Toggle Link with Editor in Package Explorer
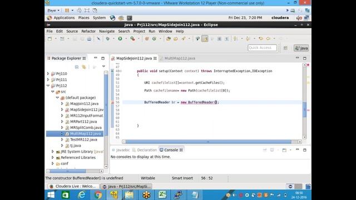This screenshot has width=356, height=200. pos(84,67)
